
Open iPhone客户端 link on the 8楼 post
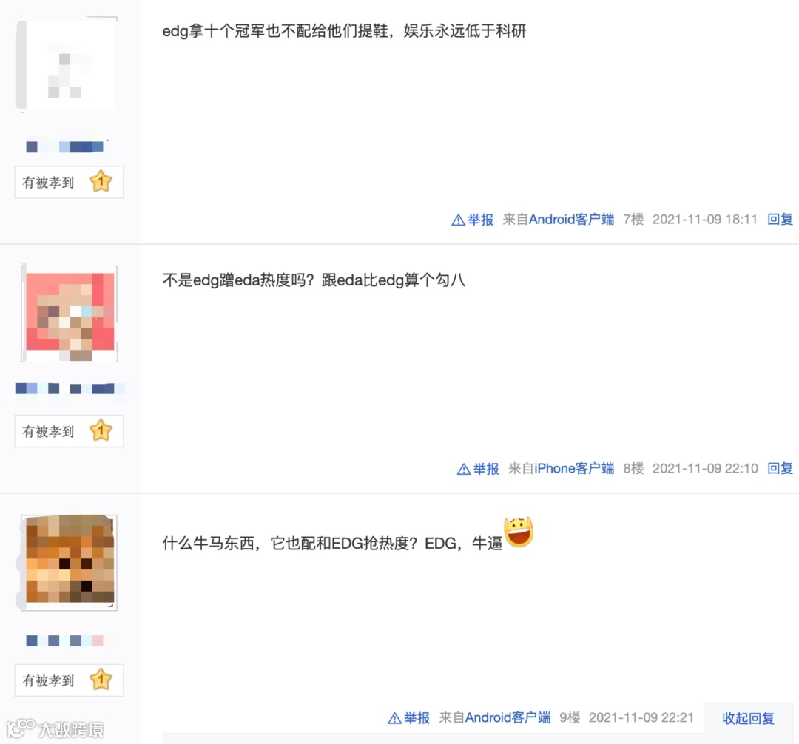574,468
